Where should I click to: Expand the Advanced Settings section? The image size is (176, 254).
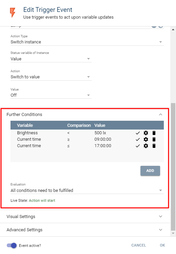pyautogui.click(x=85, y=230)
